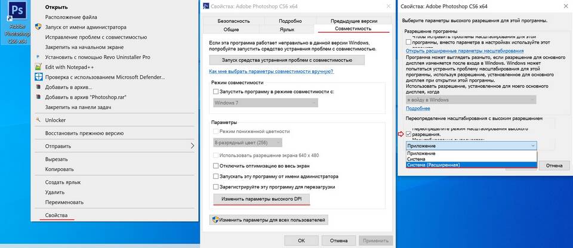The width and height of the screenshot is (573, 248).
Task: Choose Вырезать from the context menu
Action: click(56, 159)
